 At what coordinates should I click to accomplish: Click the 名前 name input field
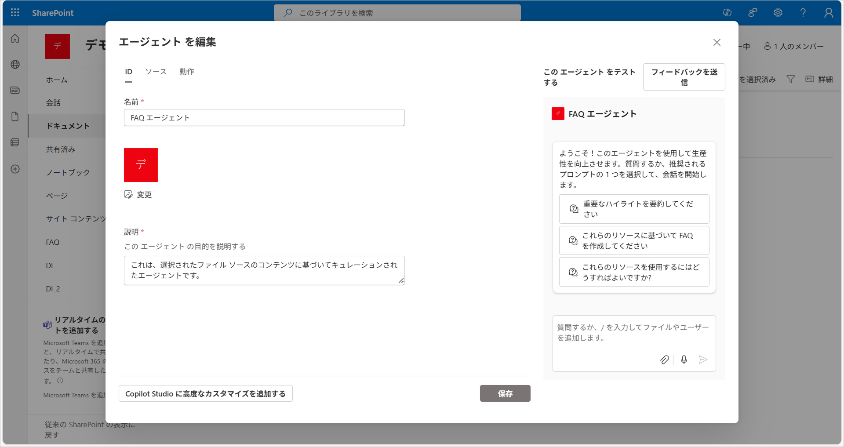264,118
